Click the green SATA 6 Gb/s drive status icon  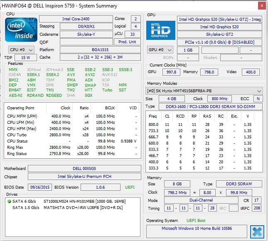coord(9,202)
